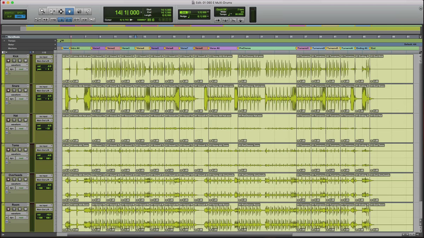The height and width of the screenshot is (238, 424).
Task: Record-enable the Hat track
Action: (8, 120)
